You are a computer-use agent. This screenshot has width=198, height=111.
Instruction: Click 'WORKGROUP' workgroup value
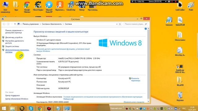pos(64,88)
